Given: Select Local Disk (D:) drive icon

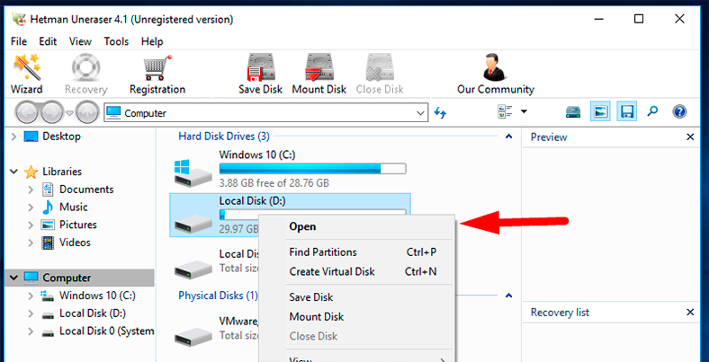Looking at the screenshot, I should point(193,223).
